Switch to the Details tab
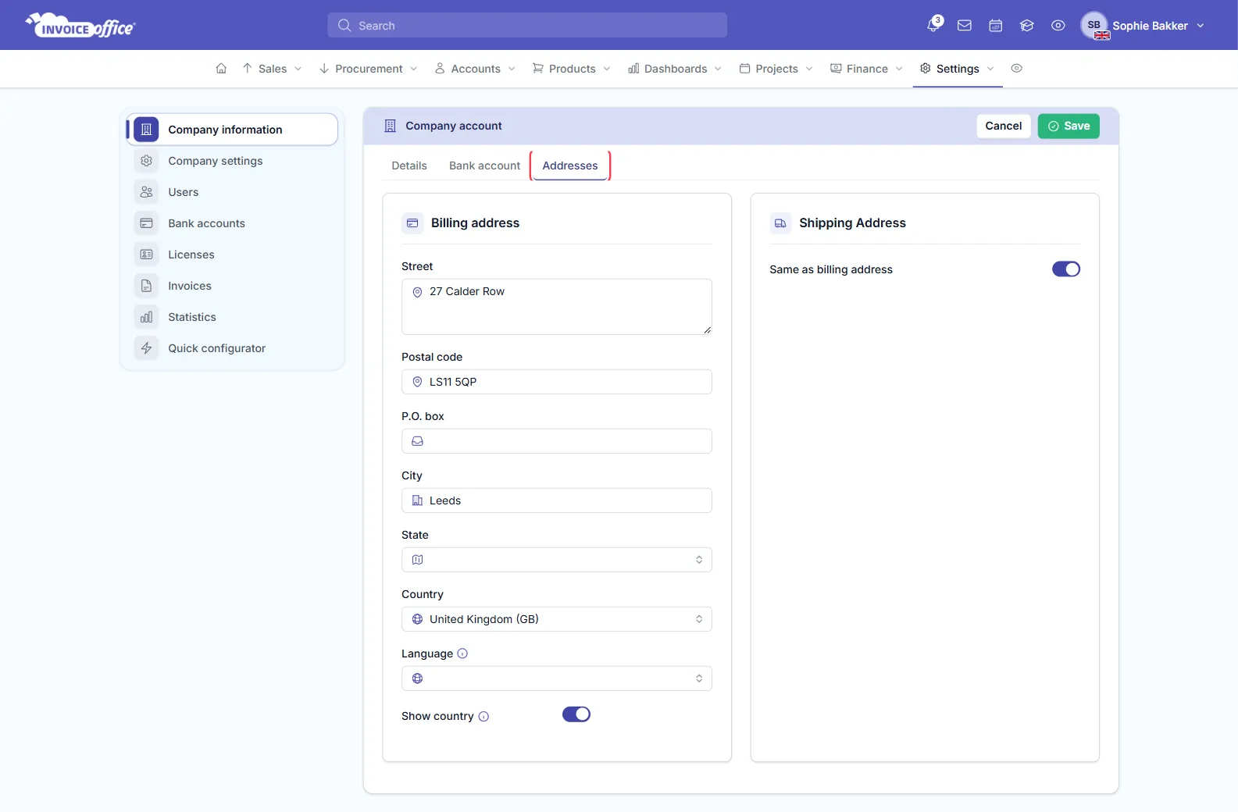This screenshot has height=812, width=1238. pos(409,166)
